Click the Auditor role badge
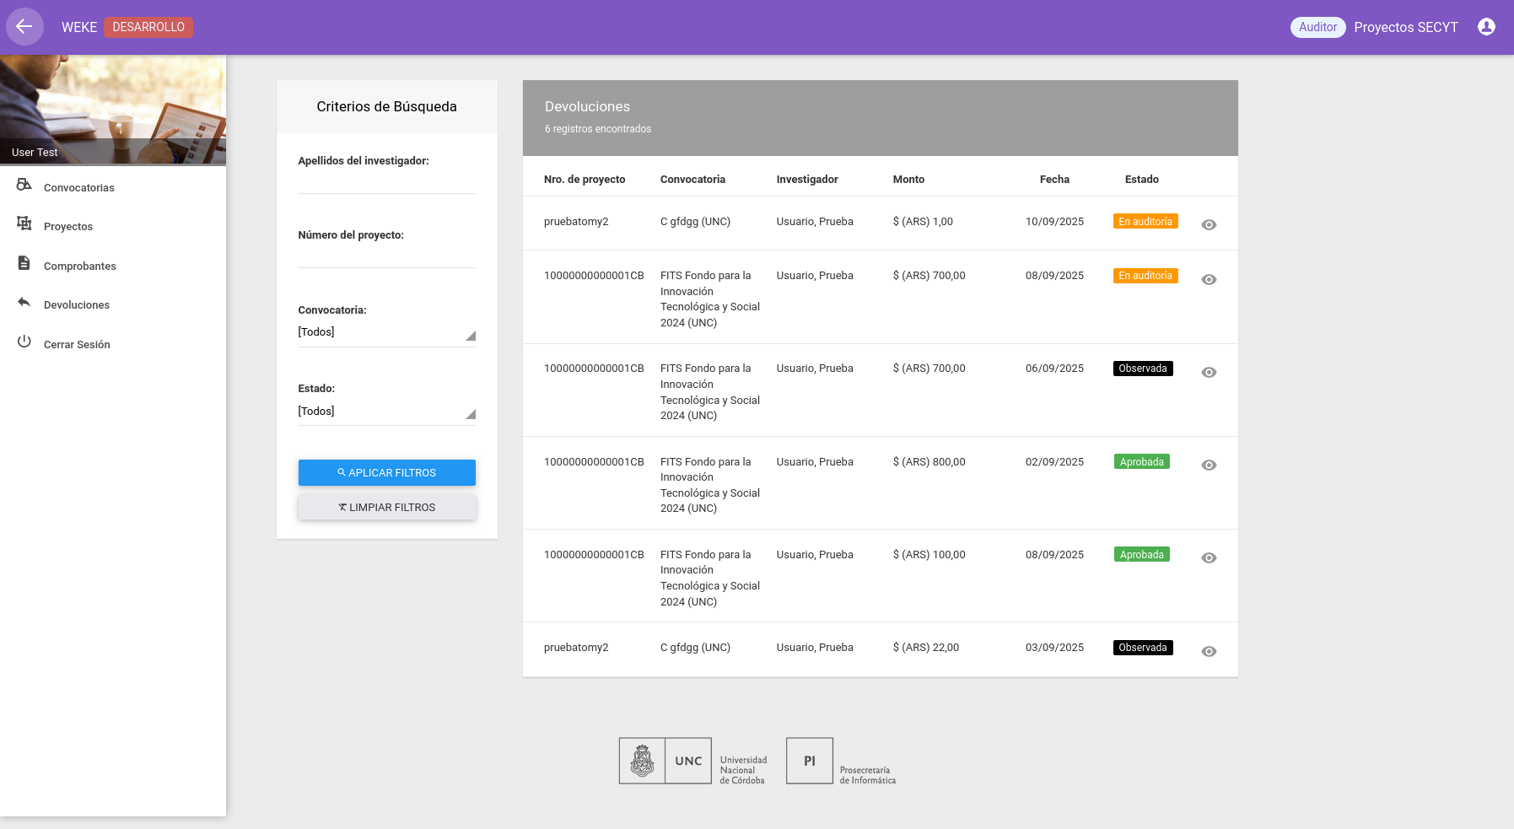1514x829 pixels. click(1317, 27)
